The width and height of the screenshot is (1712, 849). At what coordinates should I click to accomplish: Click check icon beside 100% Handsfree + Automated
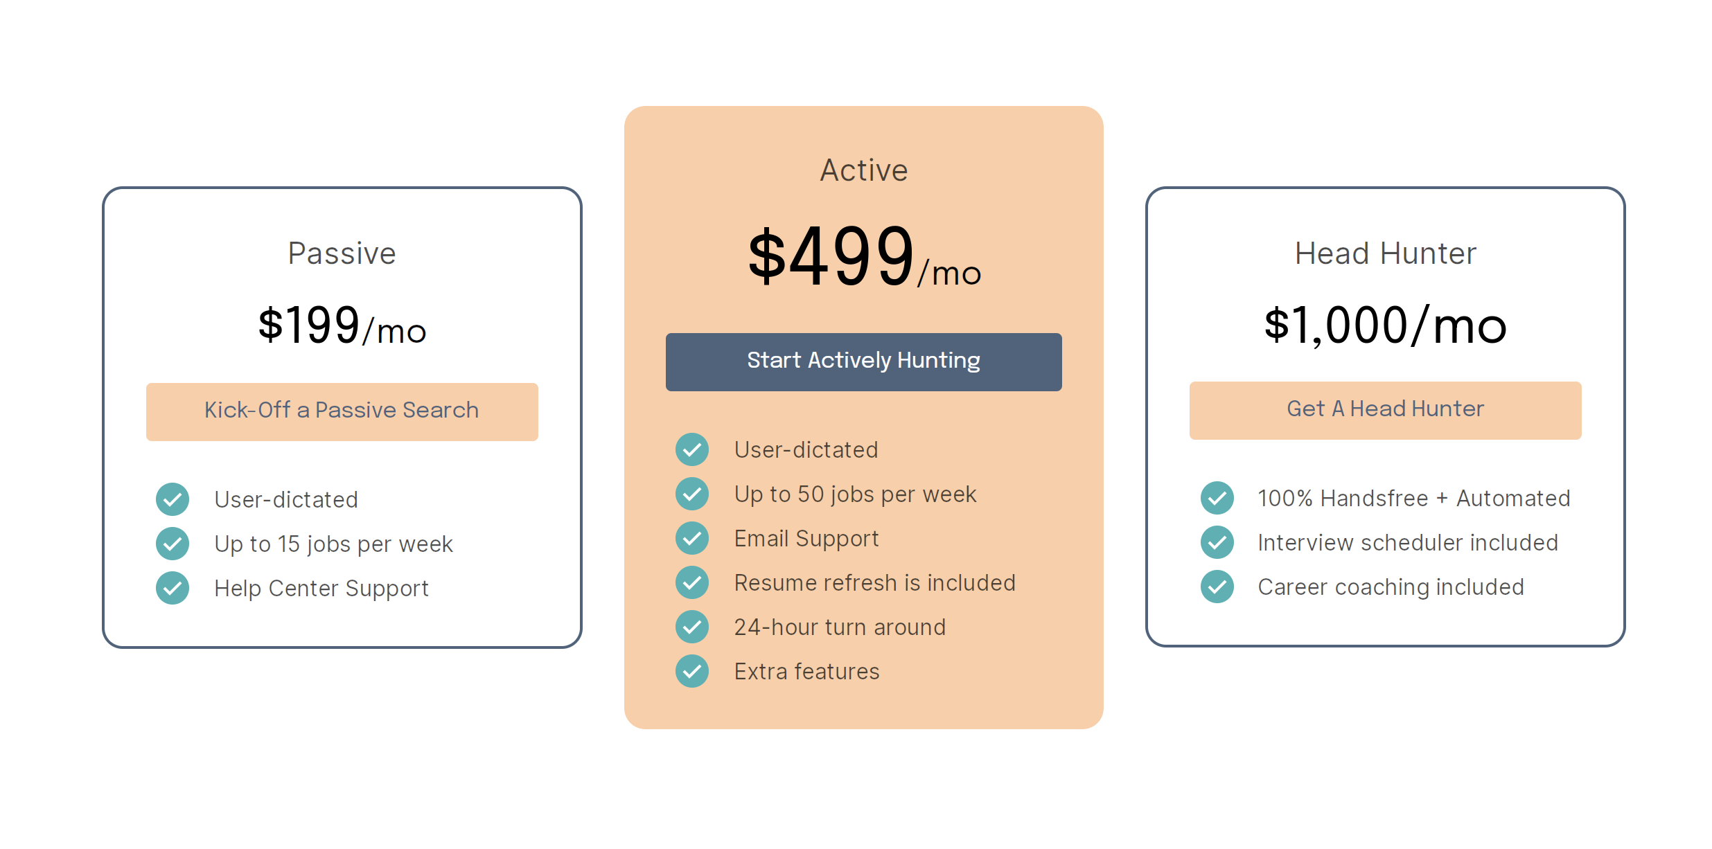pyautogui.click(x=1217, y=498)
